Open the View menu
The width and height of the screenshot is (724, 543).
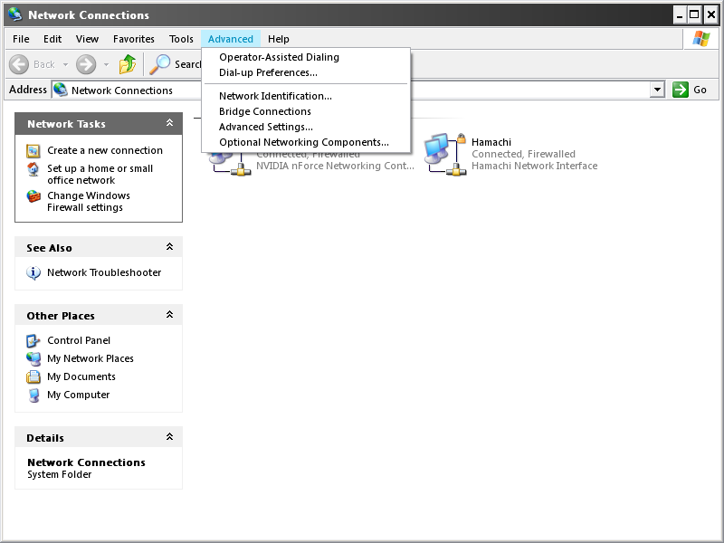click(x=87, y=39)
